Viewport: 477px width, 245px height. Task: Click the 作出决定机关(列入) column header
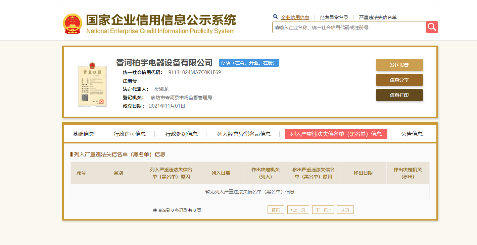(x=266, y=173)
